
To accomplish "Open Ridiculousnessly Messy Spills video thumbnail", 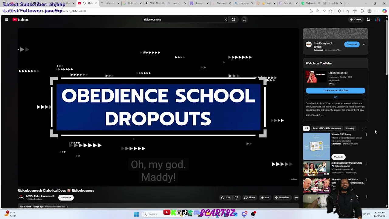I will [316, 169].
